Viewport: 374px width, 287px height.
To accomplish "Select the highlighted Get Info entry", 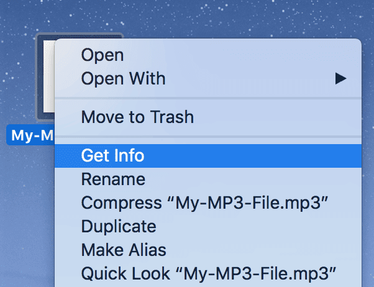I will click(208, 155).
